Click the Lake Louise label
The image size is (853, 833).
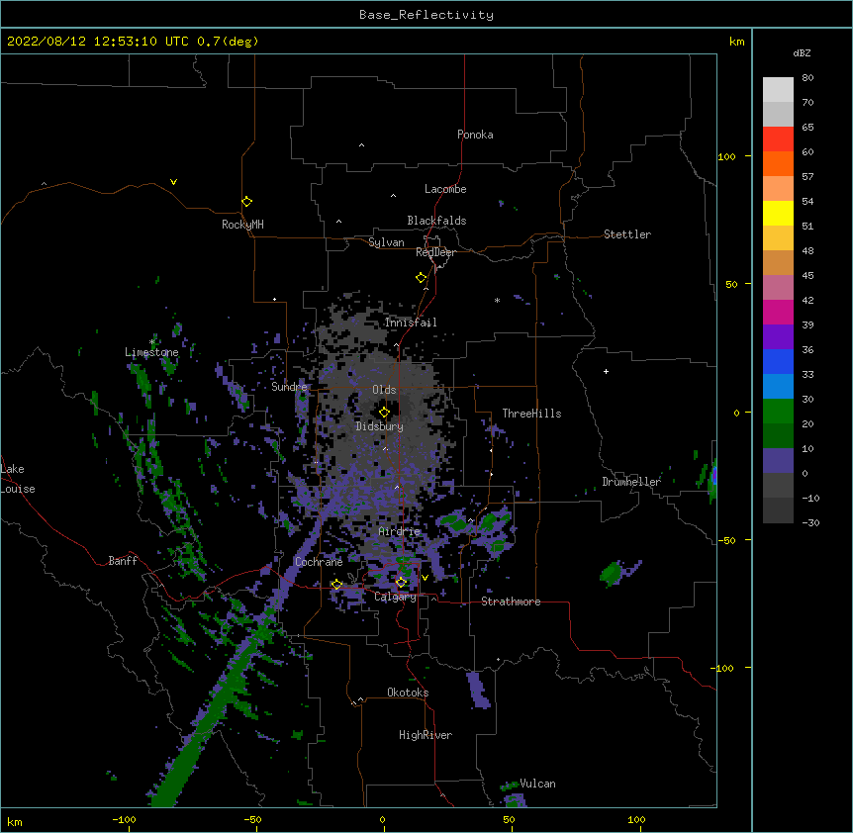tap(18, 479)
